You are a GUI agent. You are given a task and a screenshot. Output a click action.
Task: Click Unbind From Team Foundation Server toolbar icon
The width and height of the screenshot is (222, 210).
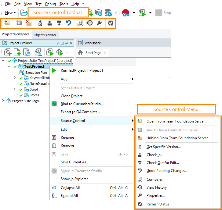click(28, 23)
